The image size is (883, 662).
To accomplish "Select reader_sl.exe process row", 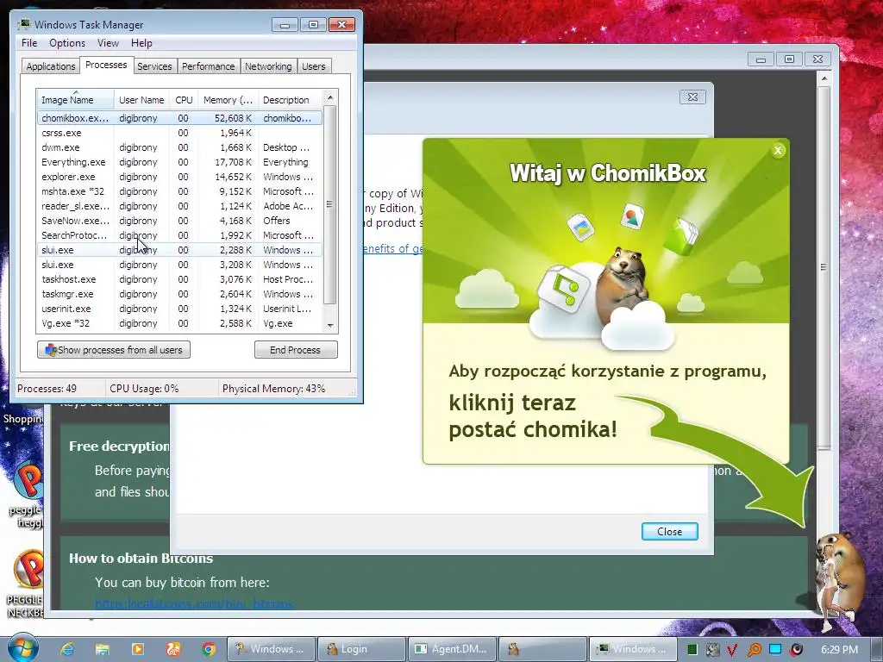I will [179, 206].
